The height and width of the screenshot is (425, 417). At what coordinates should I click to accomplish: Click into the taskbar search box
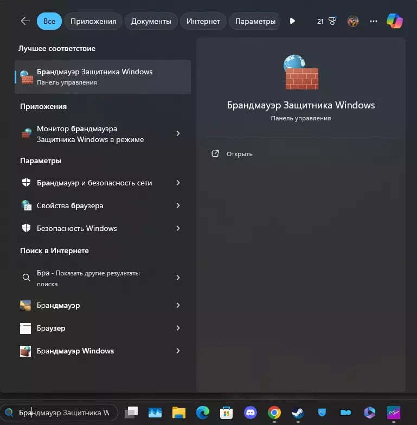pyautogui.click(x=59, y=413)
